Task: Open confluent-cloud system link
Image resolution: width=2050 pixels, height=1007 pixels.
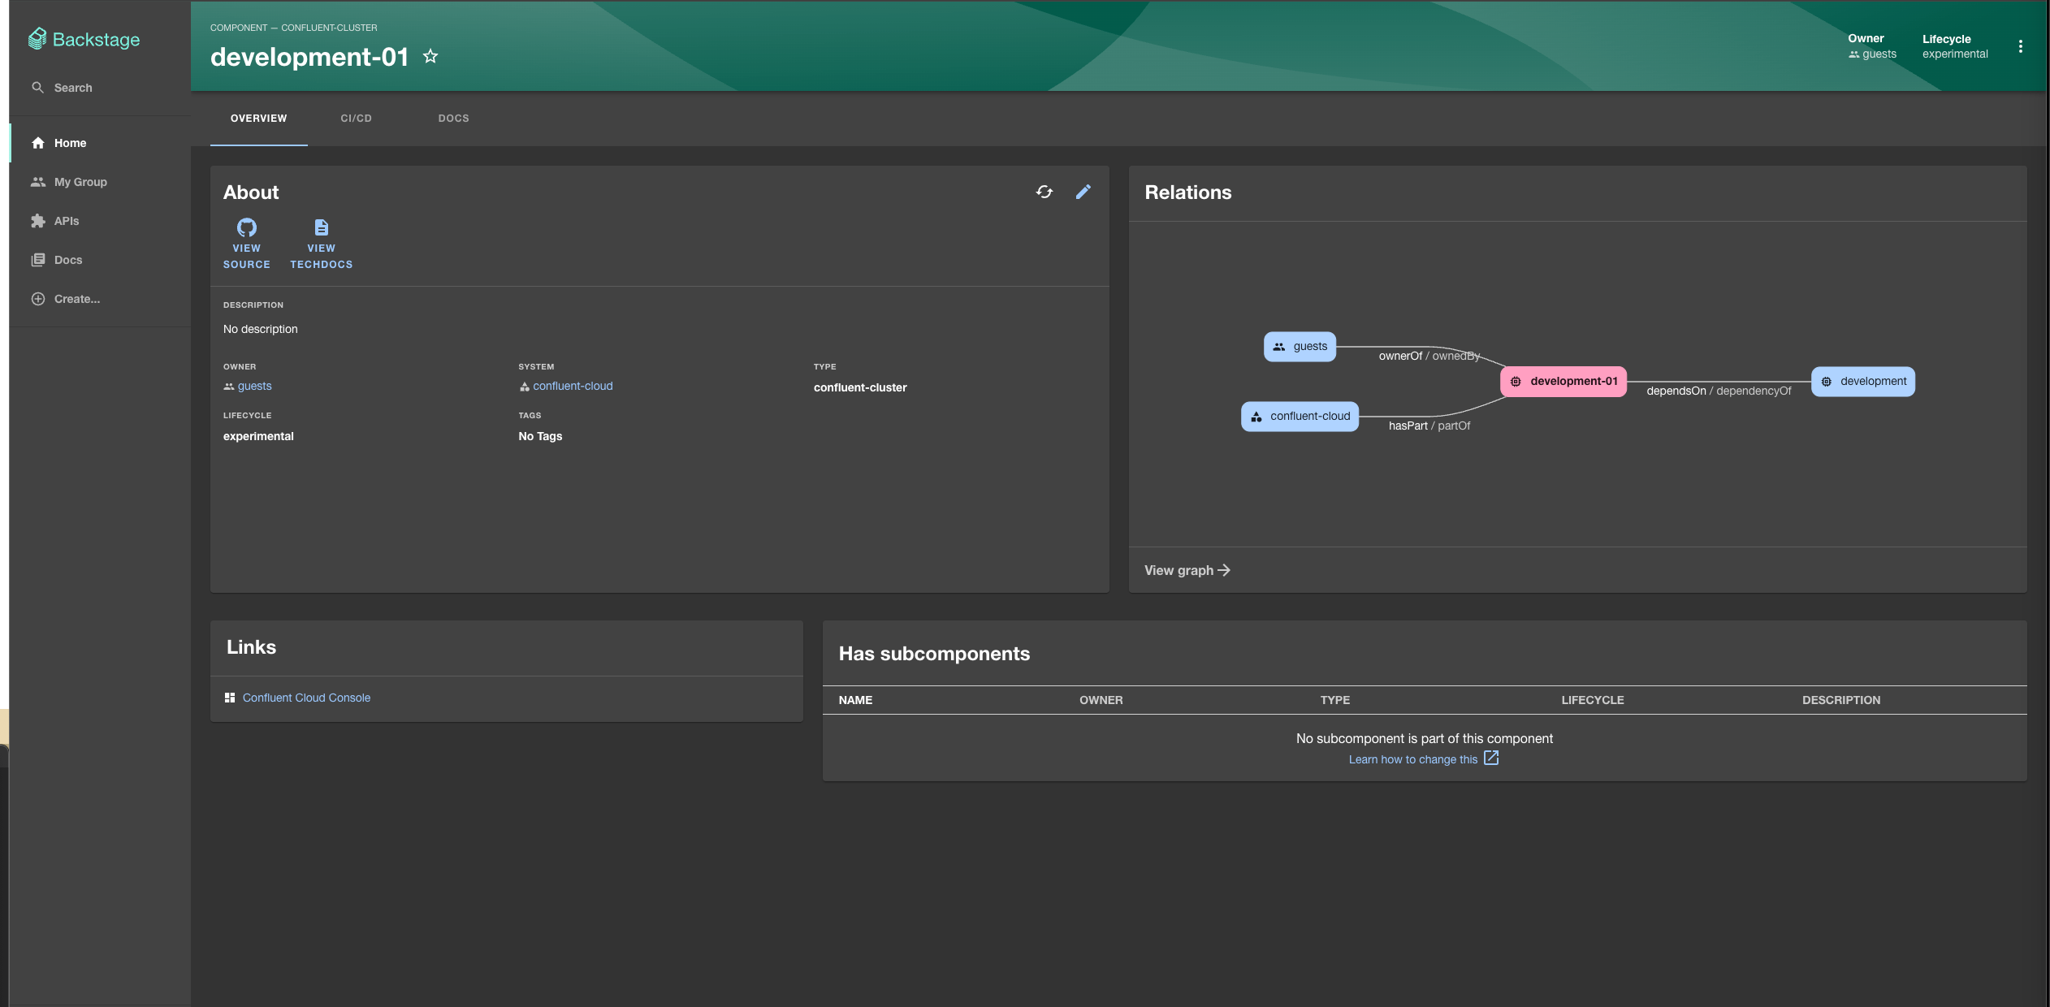Action: pyautogui.click(x=566, y=387)
